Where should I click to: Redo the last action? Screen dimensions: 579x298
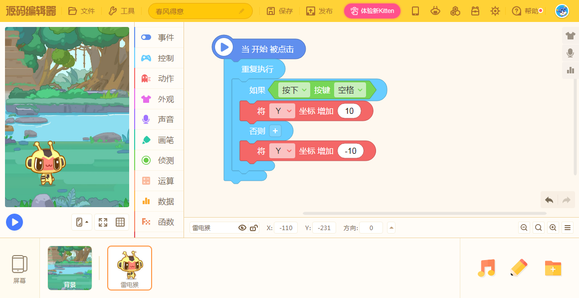(x=566, y=200)
